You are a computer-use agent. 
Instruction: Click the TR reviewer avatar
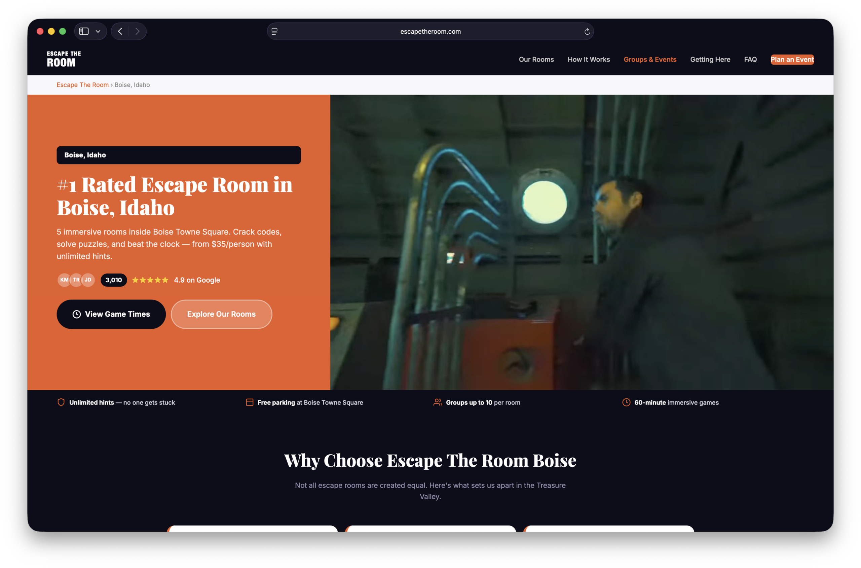coord(76,280)
